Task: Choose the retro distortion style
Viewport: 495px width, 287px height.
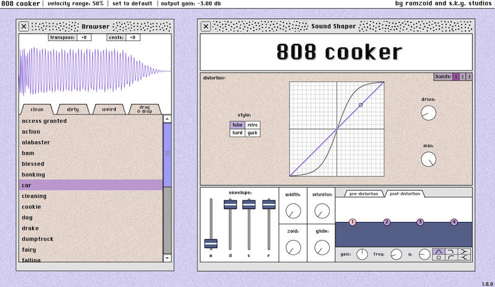Action: click(x=252, y=125)
